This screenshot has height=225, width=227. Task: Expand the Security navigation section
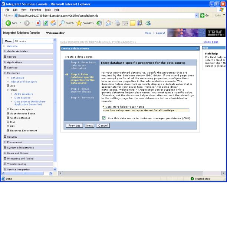pyautogui.click(x=5, y=137)
